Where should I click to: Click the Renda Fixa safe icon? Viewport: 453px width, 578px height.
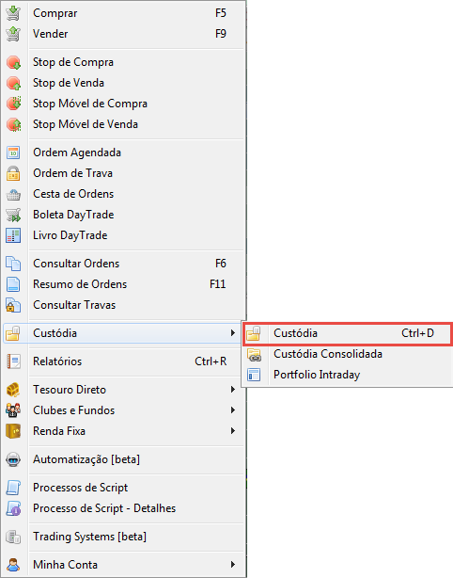tap(13, 431)
